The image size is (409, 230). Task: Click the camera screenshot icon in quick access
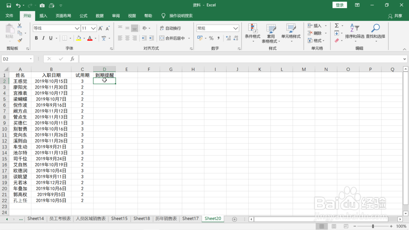pos(42,5)
